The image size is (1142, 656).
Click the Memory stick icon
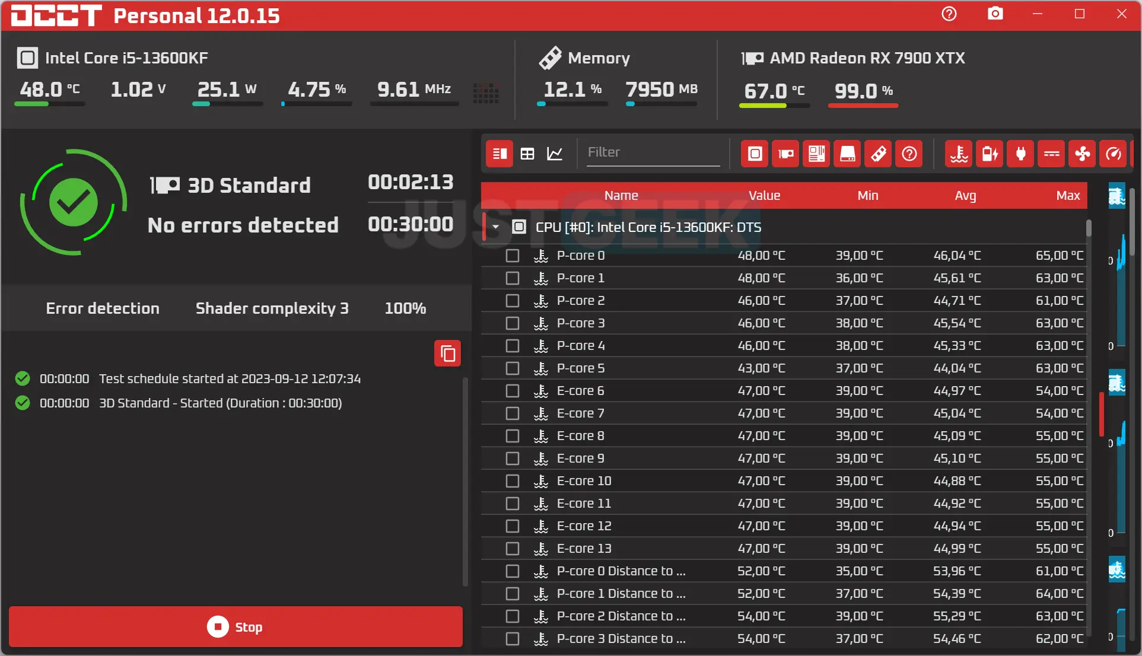coord(550,58)
